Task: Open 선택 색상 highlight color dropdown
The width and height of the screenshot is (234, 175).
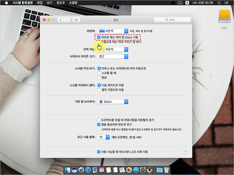Action: click(113, 49)
